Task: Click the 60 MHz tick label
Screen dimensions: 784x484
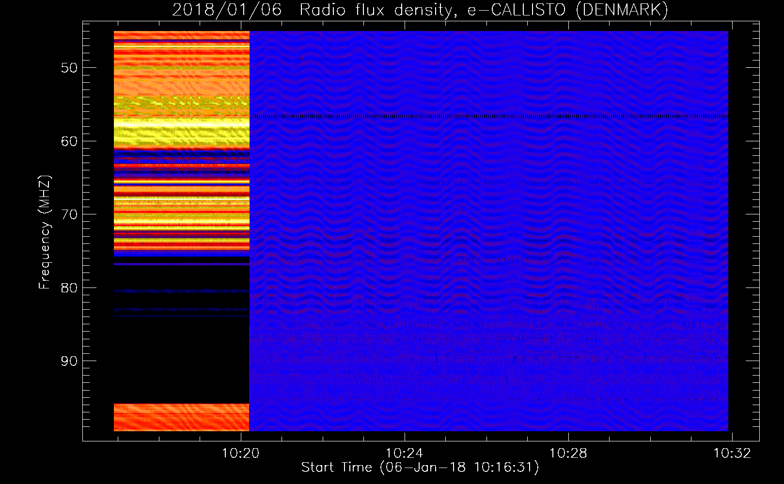Action: pos(69,141)
